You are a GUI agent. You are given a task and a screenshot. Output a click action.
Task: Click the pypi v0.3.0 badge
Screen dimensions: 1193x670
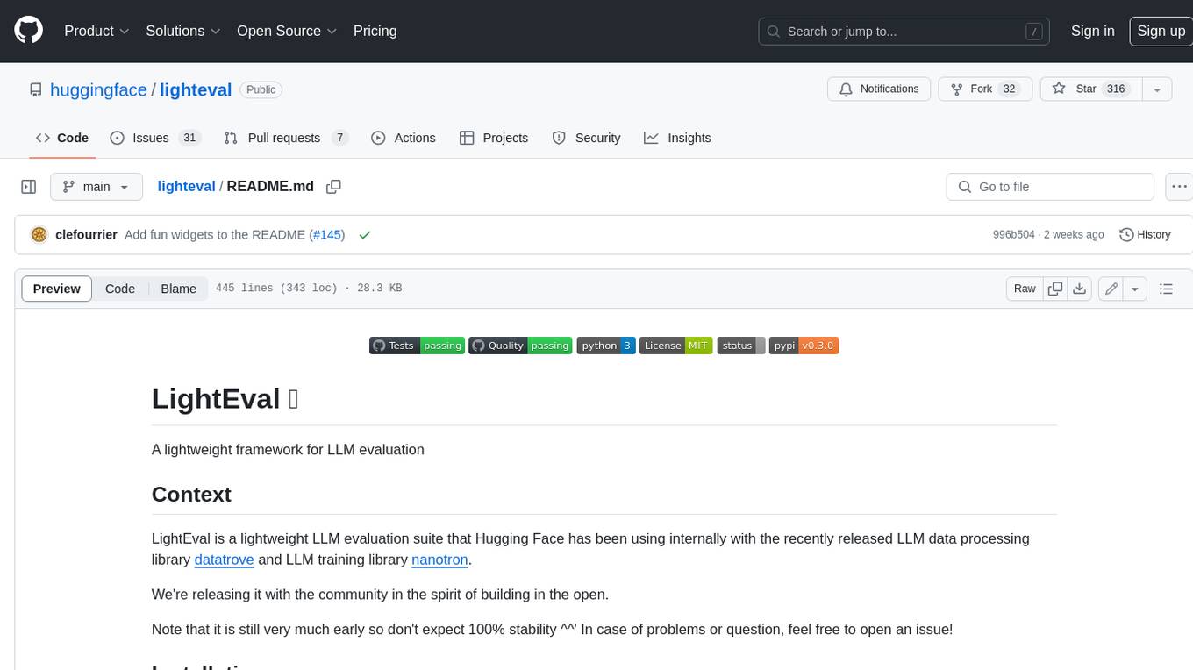(x=804, y=346)
